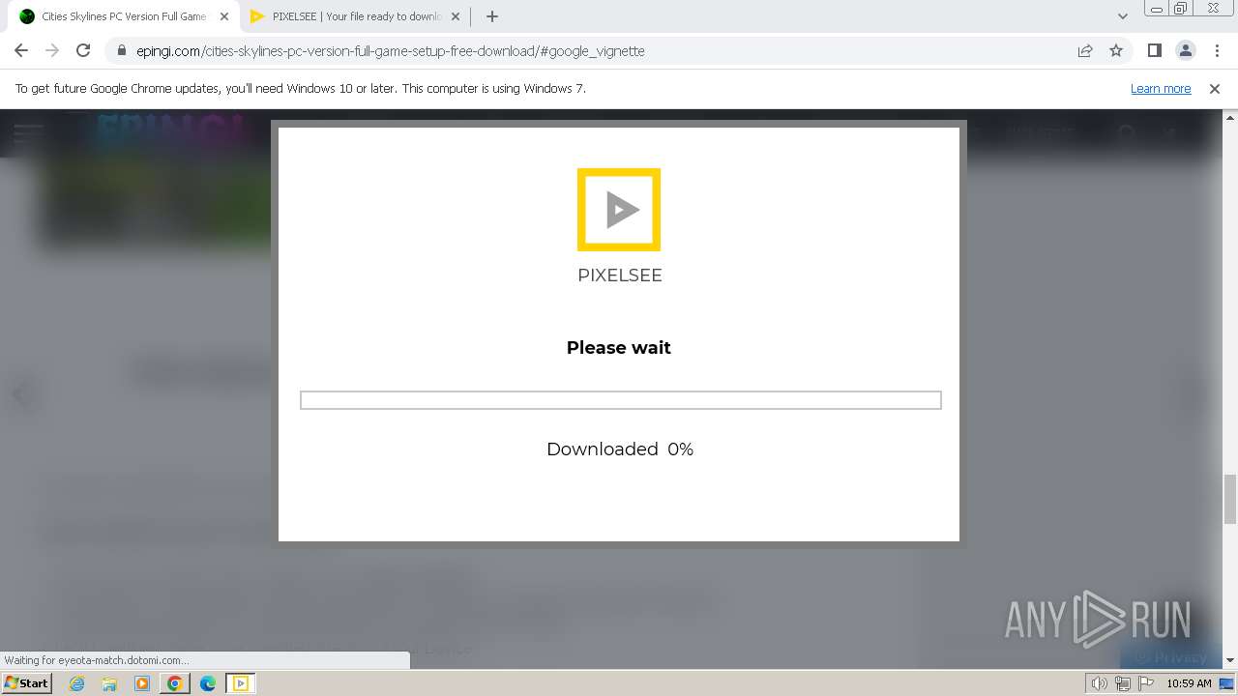Click the Action Center flag icon
1238x696 pixels.
(1145, 683)
